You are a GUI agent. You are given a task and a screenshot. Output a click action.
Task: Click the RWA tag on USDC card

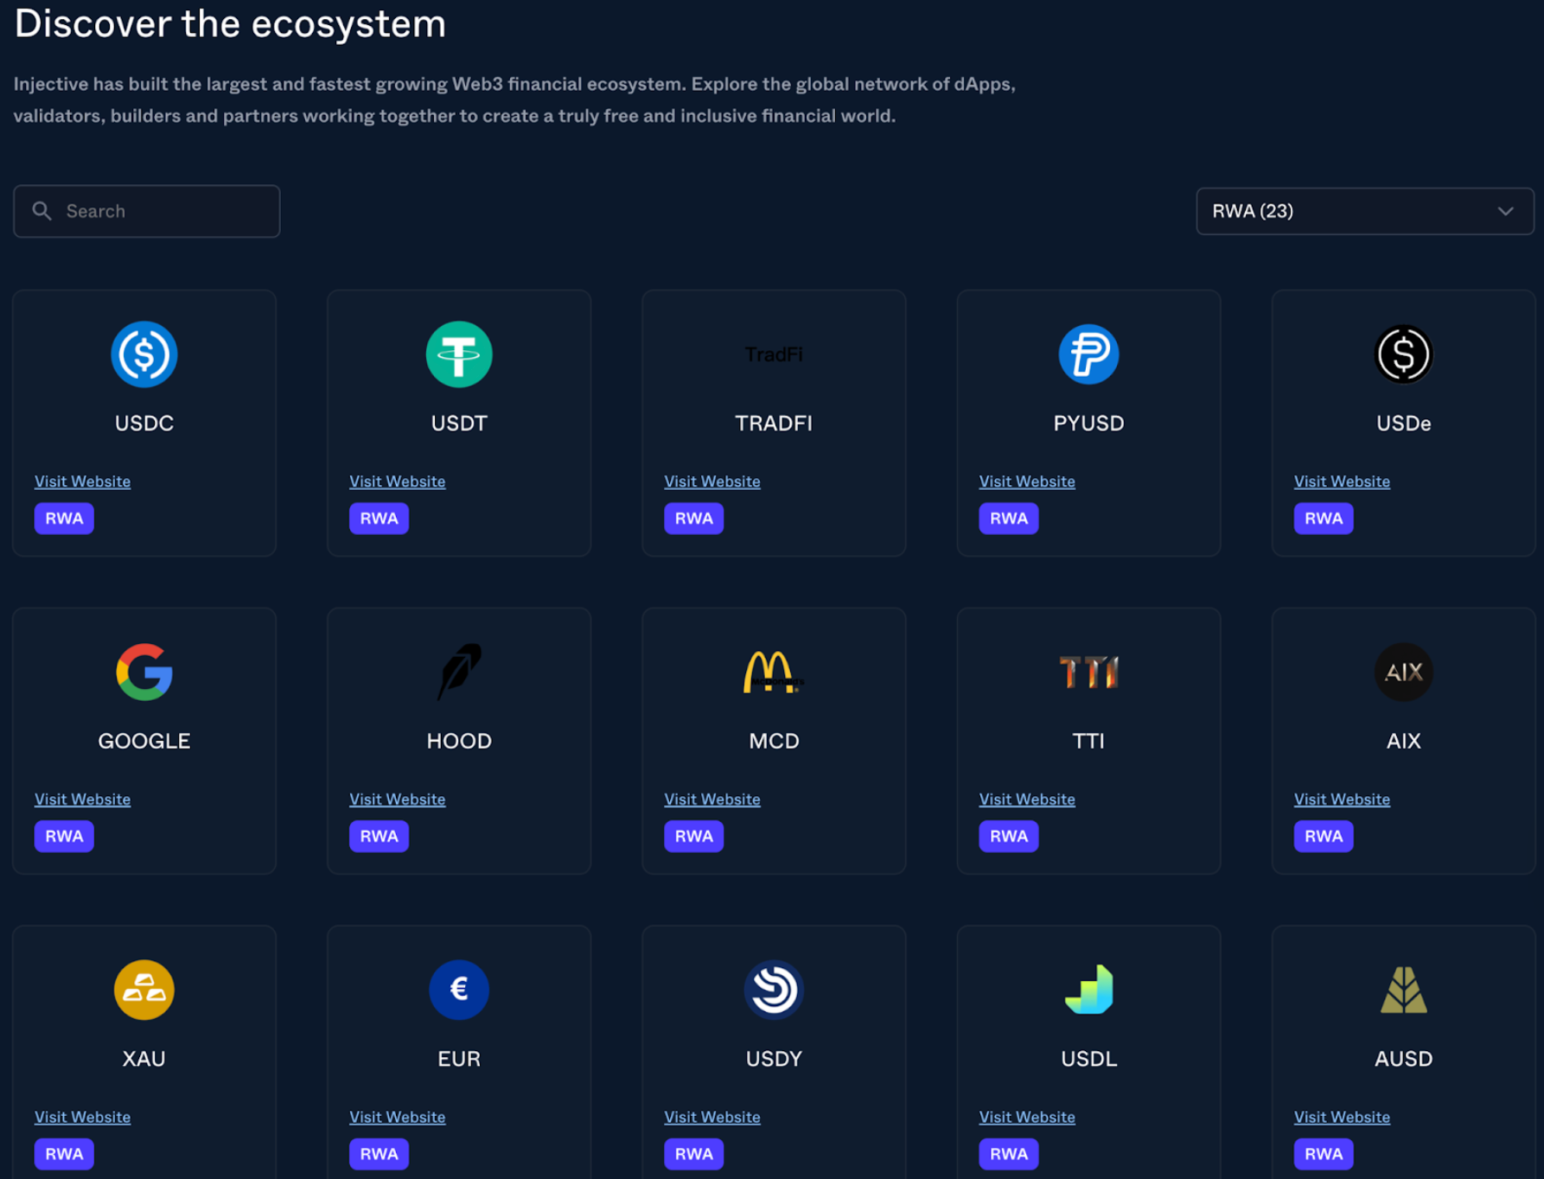(x=64, y=519)
